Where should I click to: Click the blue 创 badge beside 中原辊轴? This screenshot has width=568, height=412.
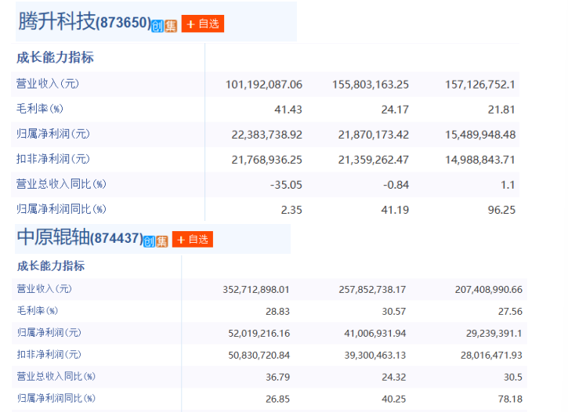[x=149, y=240]
